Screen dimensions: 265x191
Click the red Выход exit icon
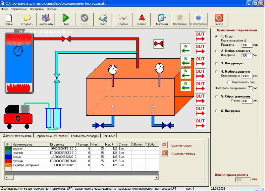point(219,18)
